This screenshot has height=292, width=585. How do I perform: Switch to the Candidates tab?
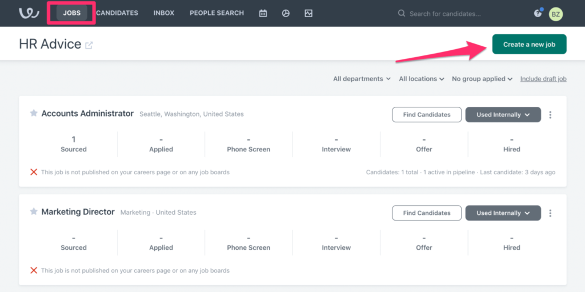point(117,13)
